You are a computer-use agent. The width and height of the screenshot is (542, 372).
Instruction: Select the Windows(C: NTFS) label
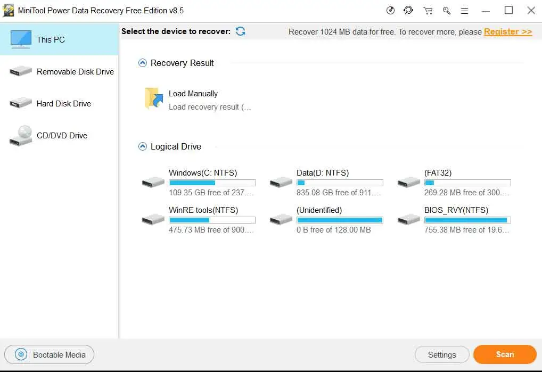click(203, 173)
